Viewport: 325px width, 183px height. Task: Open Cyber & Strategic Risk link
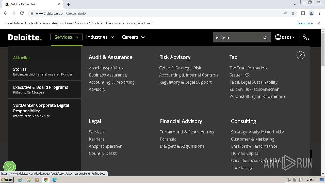click(x=180, y=68)
